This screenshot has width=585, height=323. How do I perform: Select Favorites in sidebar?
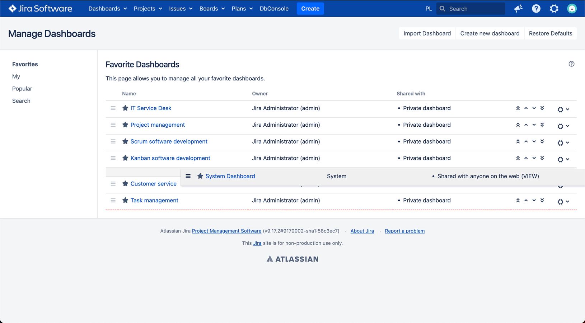pyautogui.click(x=25, y=64)
